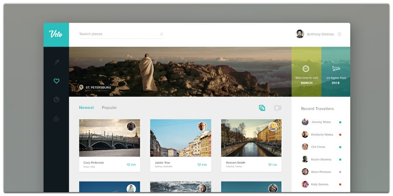This screenshot has height=196, width=393.
Task: Click Chi Chow's avatar
Action: (x=305, y=147)
